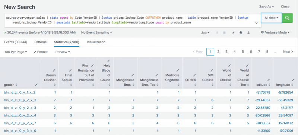This screenshot has width=298, height=135.
Task: Run the search with the green magnifier button
Action: coord(287,18)
